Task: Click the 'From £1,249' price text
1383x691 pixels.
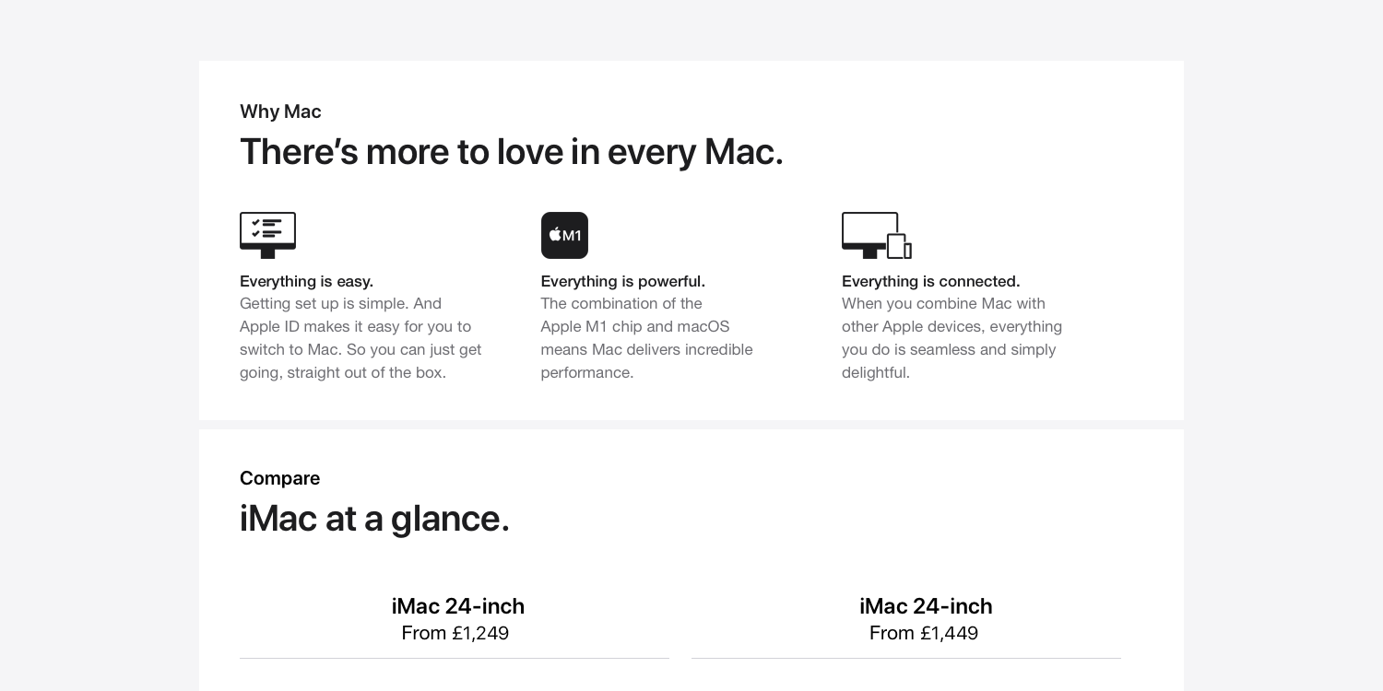Action: click(455, 633)
